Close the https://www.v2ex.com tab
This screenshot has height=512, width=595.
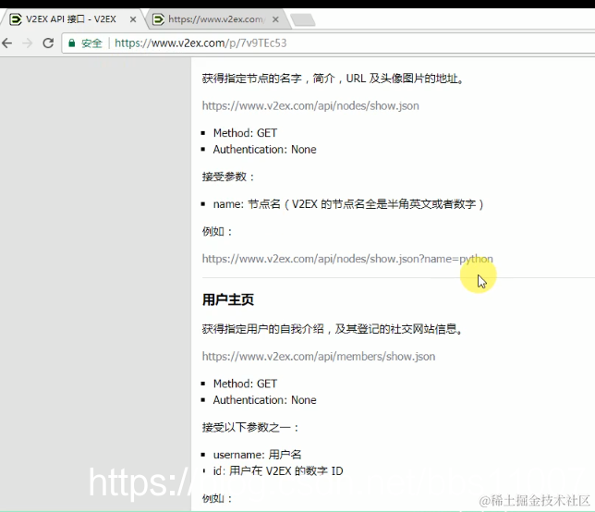pyautogui.click(x=276, y=19)
